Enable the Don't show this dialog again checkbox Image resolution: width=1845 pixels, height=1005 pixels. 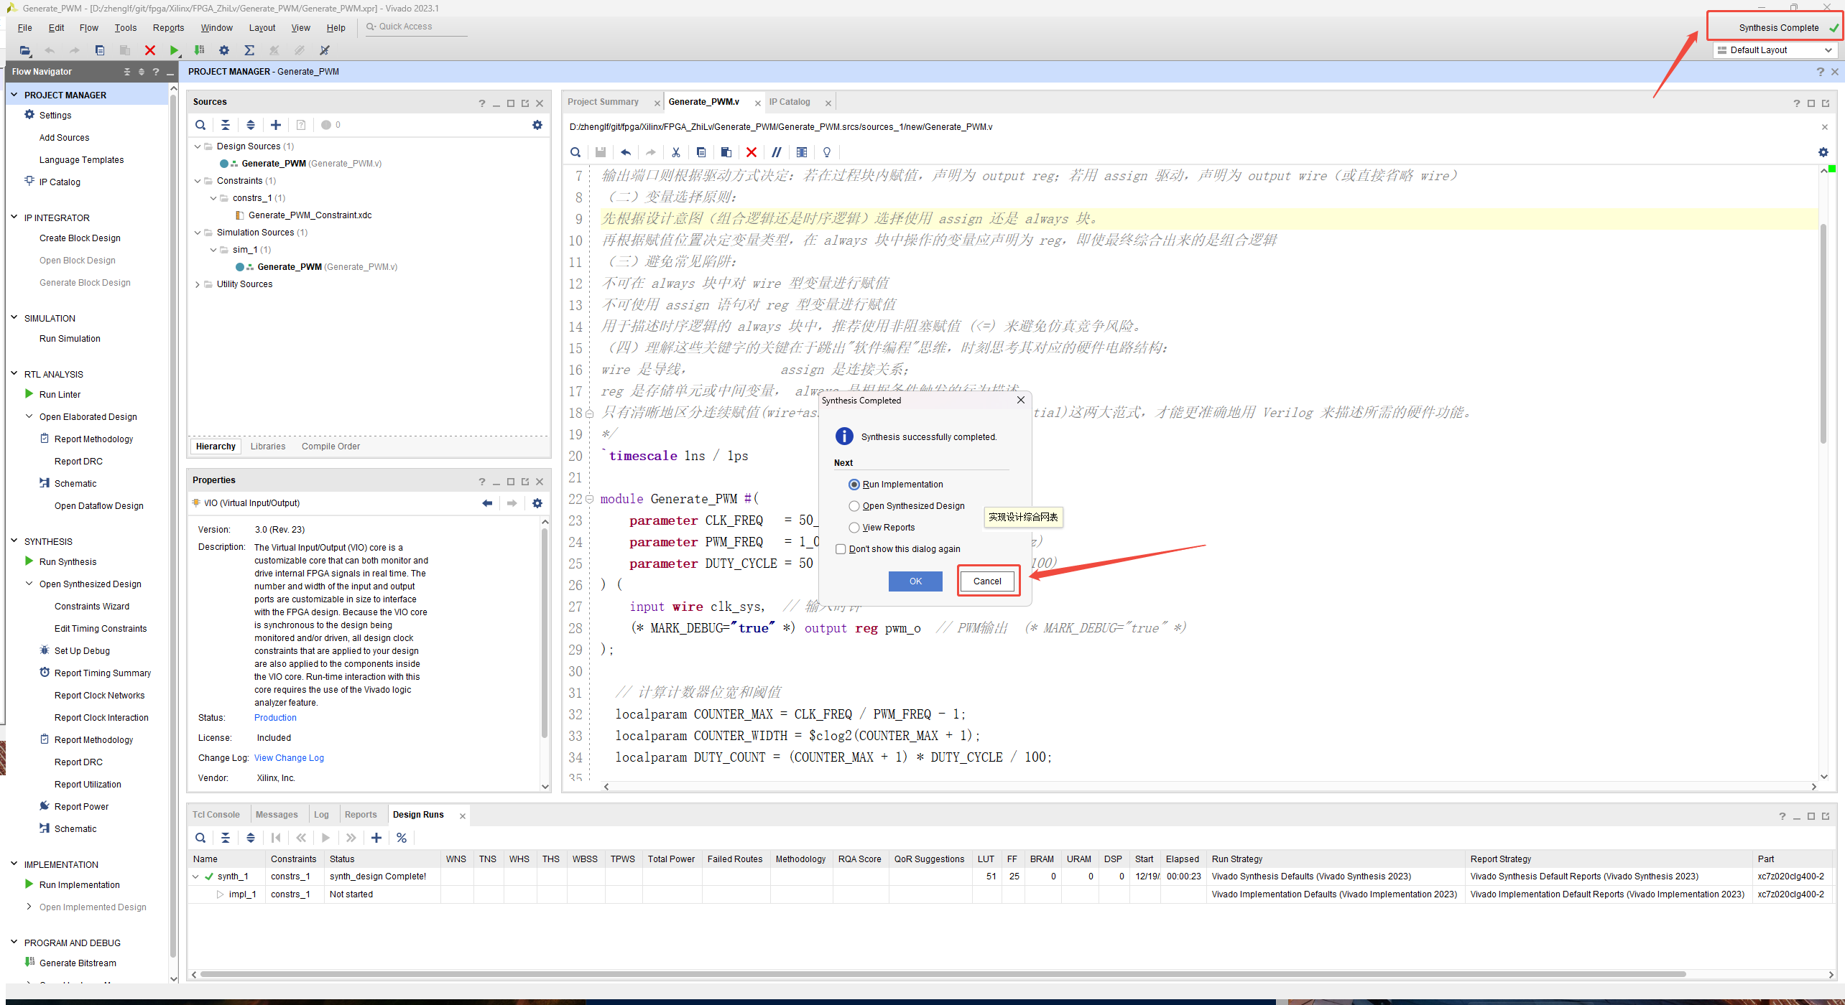(841, 549)
